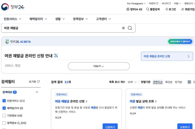Sort results by 관련도순

(158, 82)
